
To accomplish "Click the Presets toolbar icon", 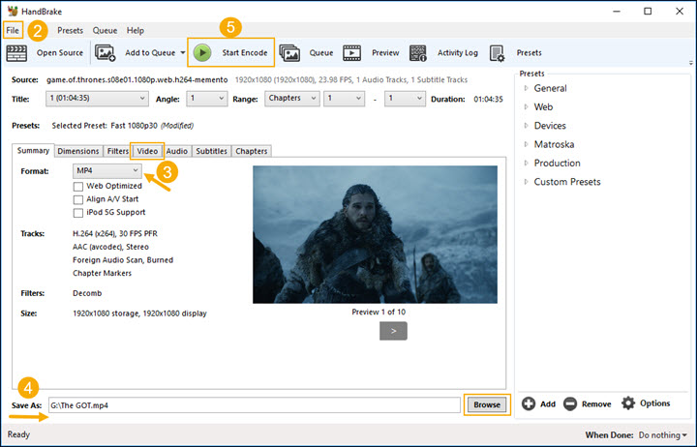I will coord(498,53).
